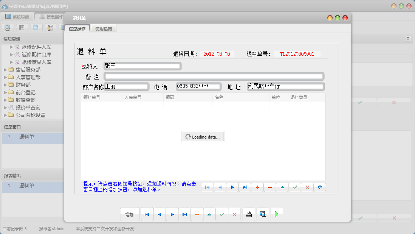
Task: Expand the 财务部 tree folder
Action: pyautogui.click(x=5, y=85)
